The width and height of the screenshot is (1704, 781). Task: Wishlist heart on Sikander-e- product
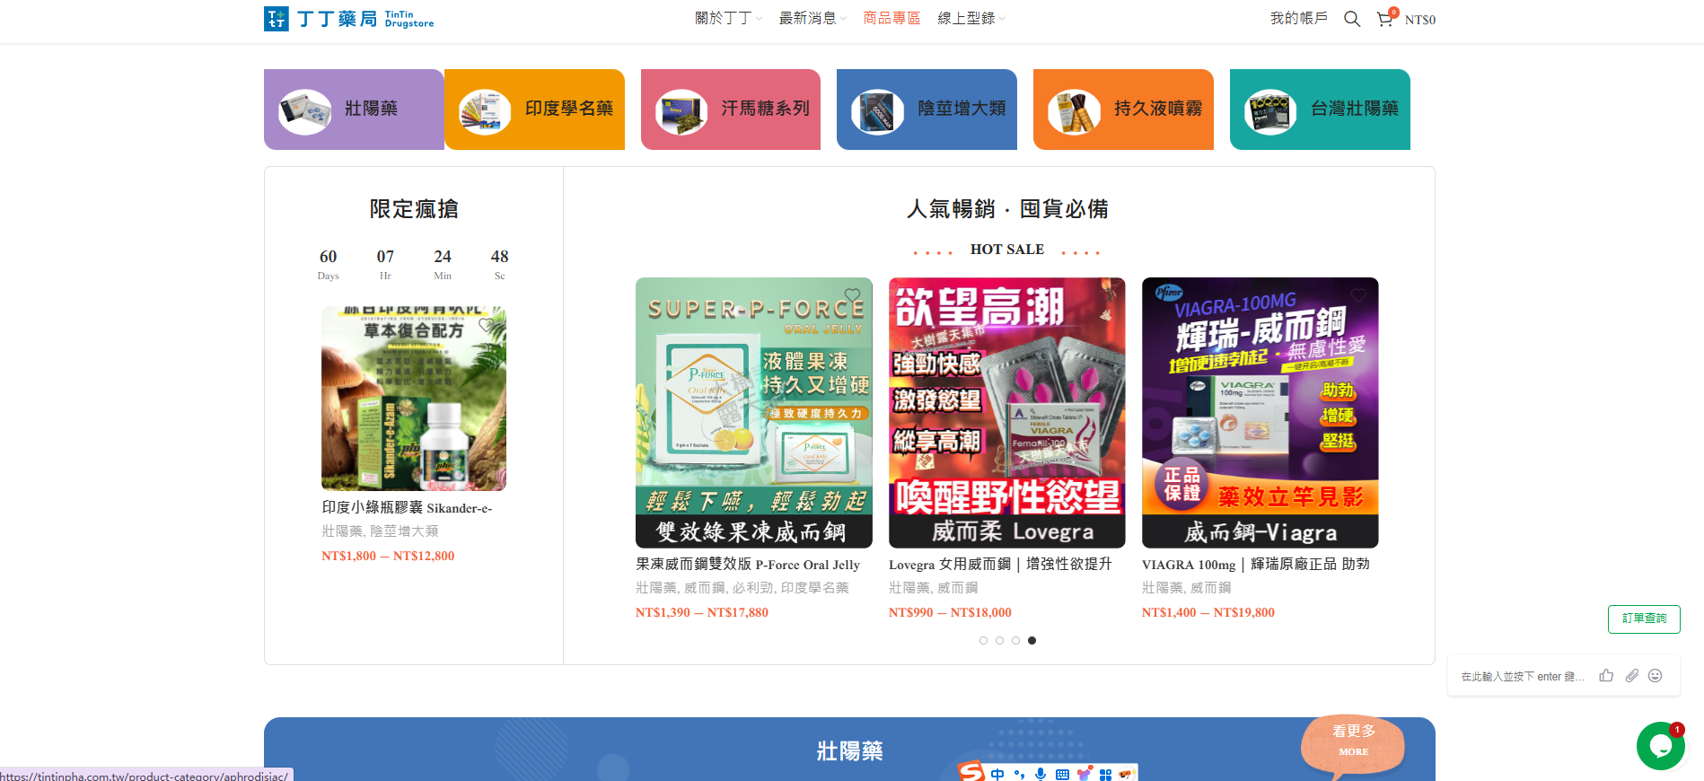click(486, 325)
